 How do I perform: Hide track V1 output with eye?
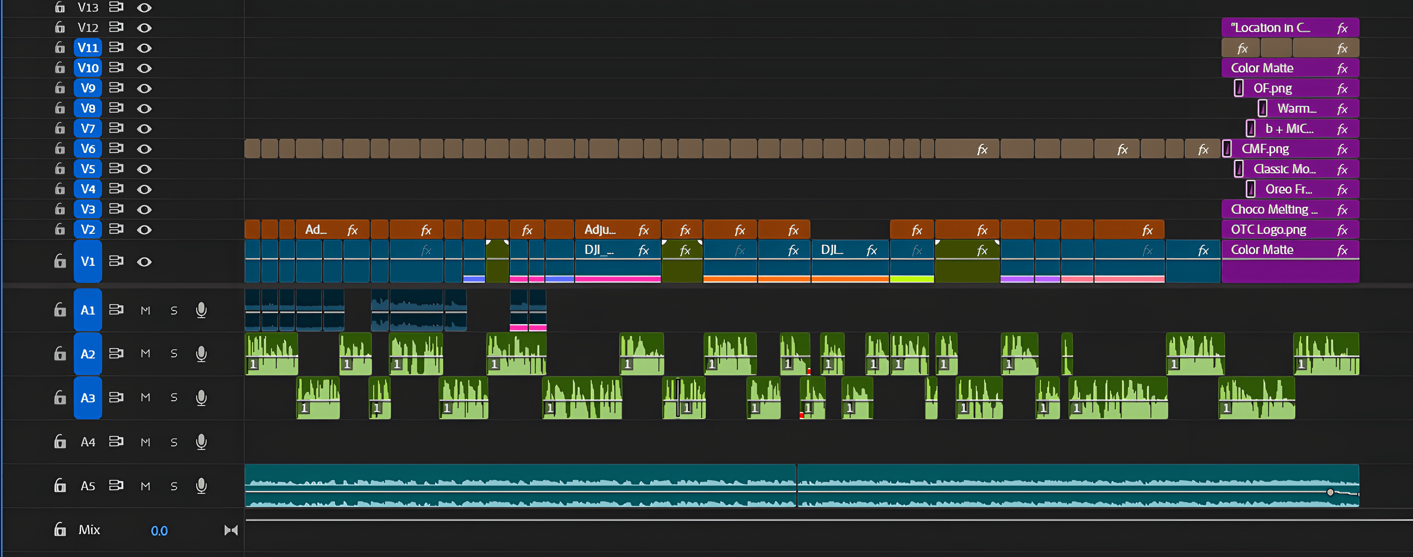click(x=144, y=262)
